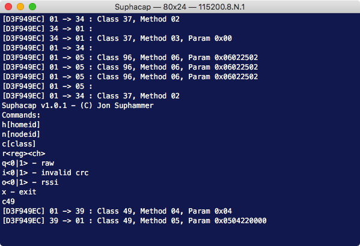Click the o<0|1> - rssi command line
360x246 pixels.
coord(30,182)
